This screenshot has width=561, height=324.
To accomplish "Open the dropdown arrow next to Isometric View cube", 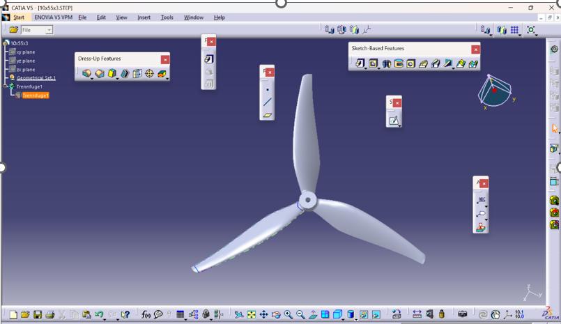I will [x=344, y=318].
